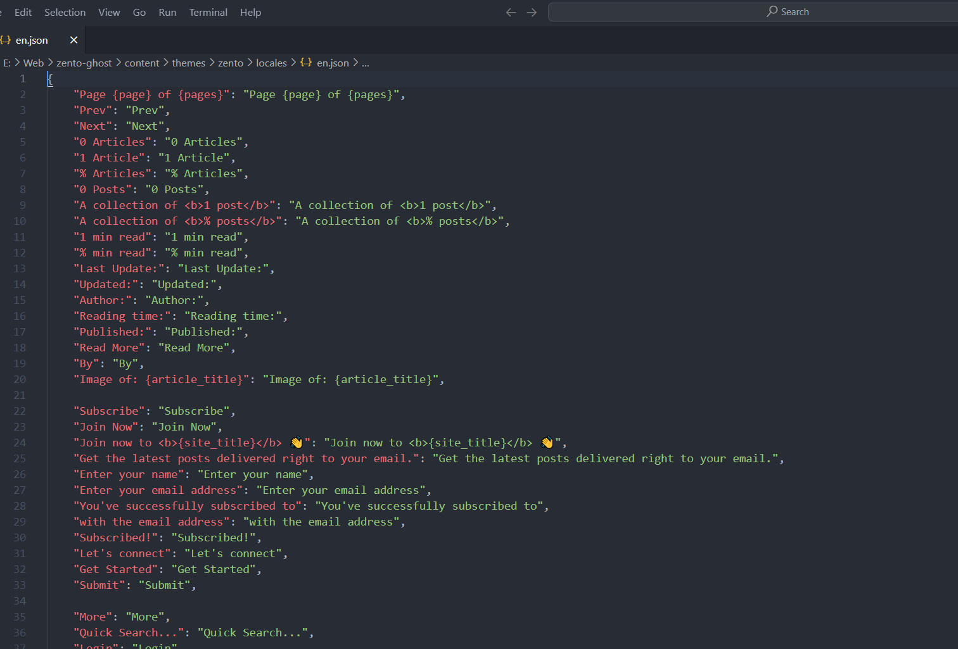Open the Help menu
958x649 pixels.
(x=250, y=12)
